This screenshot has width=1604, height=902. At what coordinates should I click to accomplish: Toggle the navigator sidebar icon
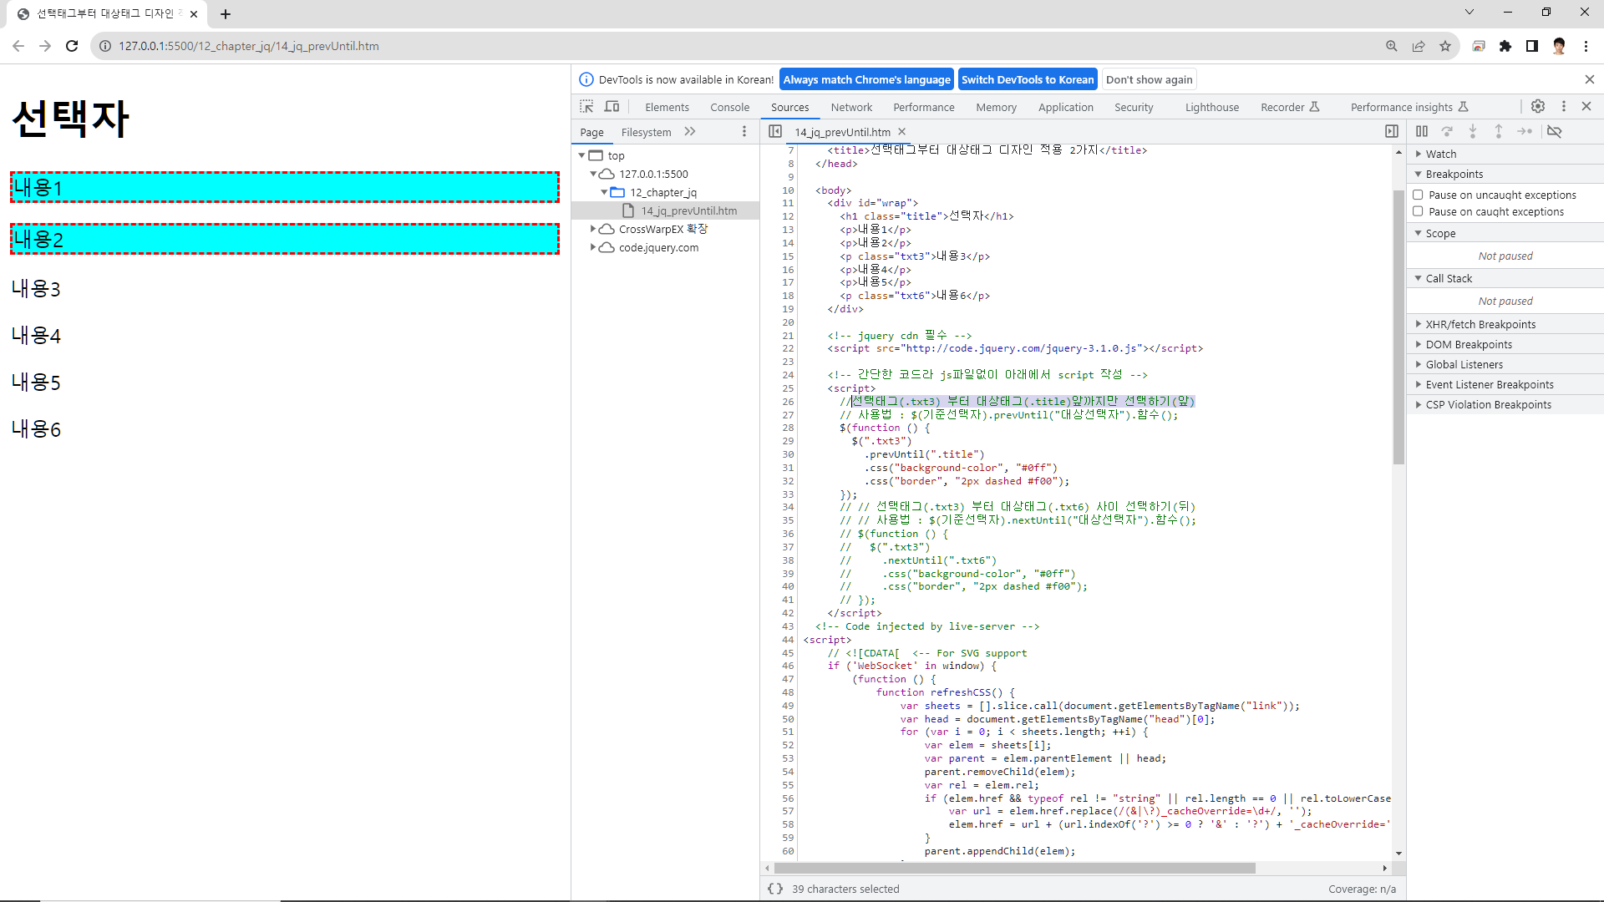pyautogui.click(x=775, y=131)
